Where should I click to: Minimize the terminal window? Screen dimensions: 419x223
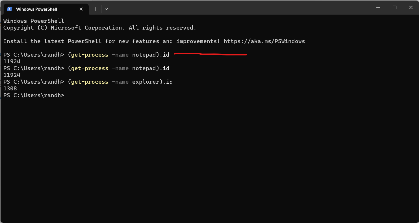click(x=378, y=8)
